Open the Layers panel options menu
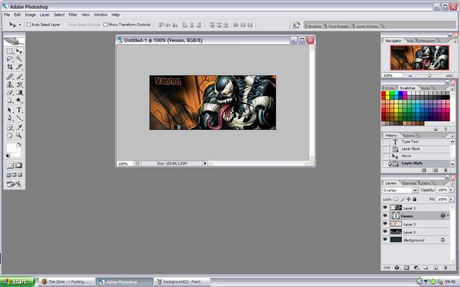Screen dimensions: 460x287 click(x=453, y=184)
